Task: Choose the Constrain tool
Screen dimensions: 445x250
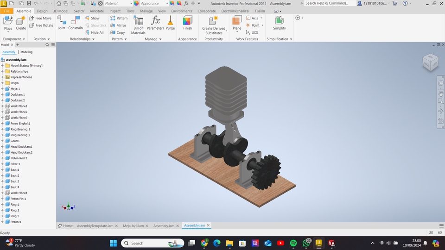Action: pos(75,23)
